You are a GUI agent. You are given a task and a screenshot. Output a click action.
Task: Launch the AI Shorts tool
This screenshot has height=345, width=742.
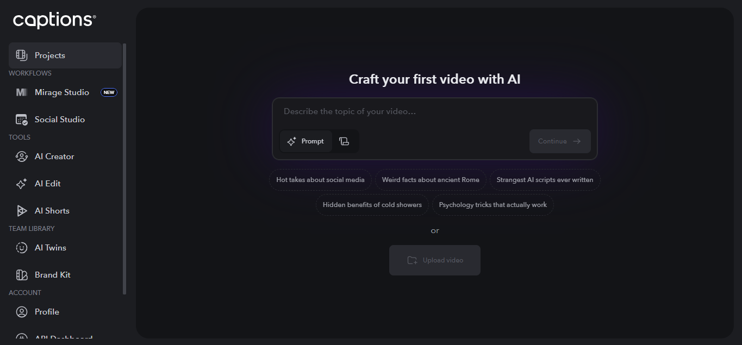(52, 210)
